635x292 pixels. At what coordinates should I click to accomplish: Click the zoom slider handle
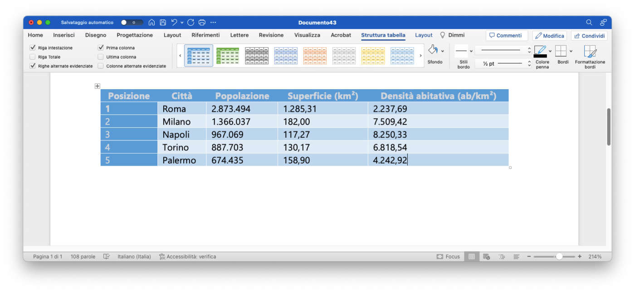[559, 257]
